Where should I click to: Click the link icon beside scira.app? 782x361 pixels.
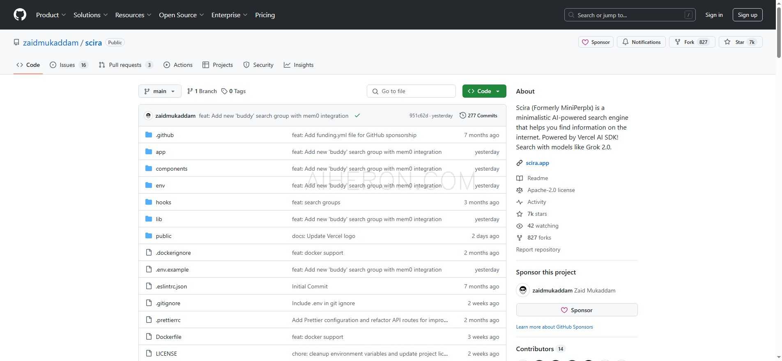pos(520,163)
